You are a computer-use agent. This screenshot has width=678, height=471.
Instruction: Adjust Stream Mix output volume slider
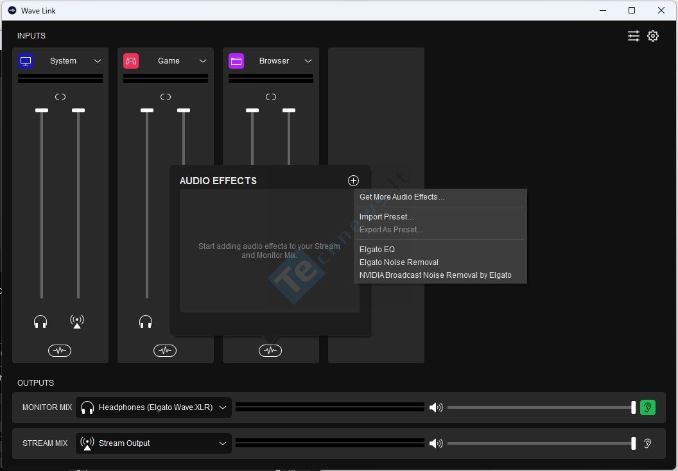point(541,443)
